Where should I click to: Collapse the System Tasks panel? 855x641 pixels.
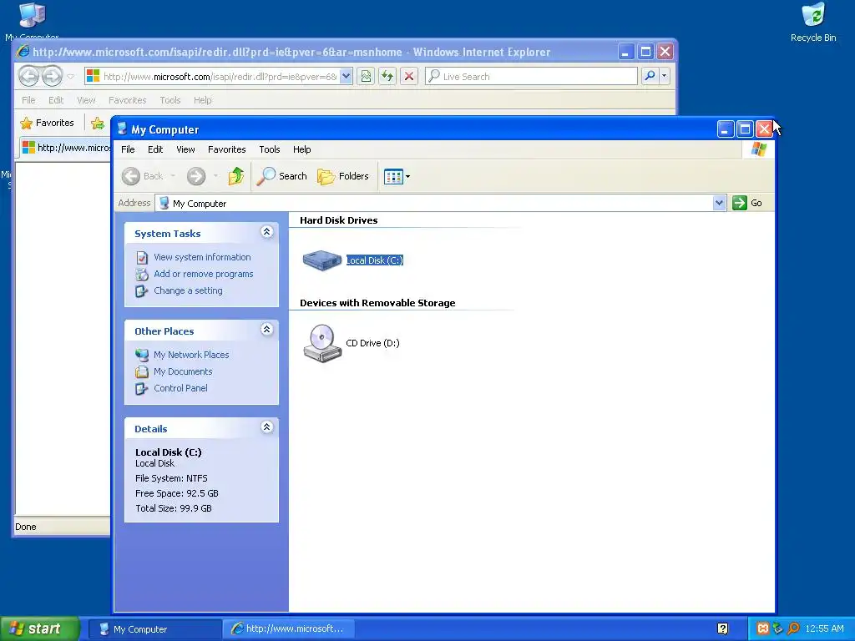click(x=266, y=232)
